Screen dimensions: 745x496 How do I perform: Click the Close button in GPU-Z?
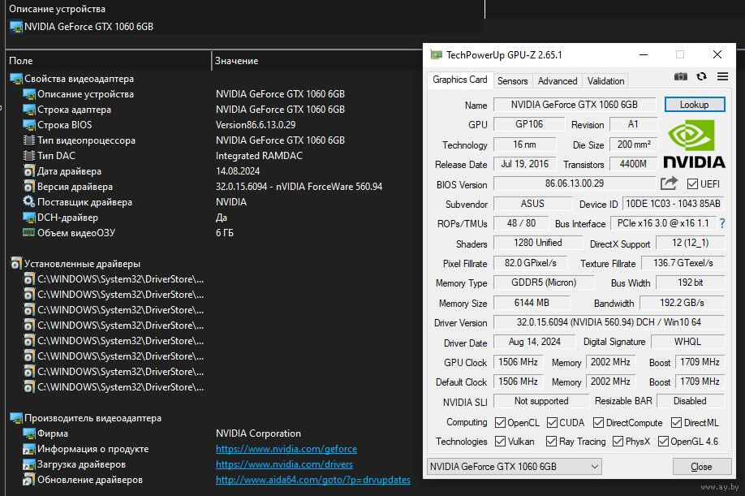701,467
